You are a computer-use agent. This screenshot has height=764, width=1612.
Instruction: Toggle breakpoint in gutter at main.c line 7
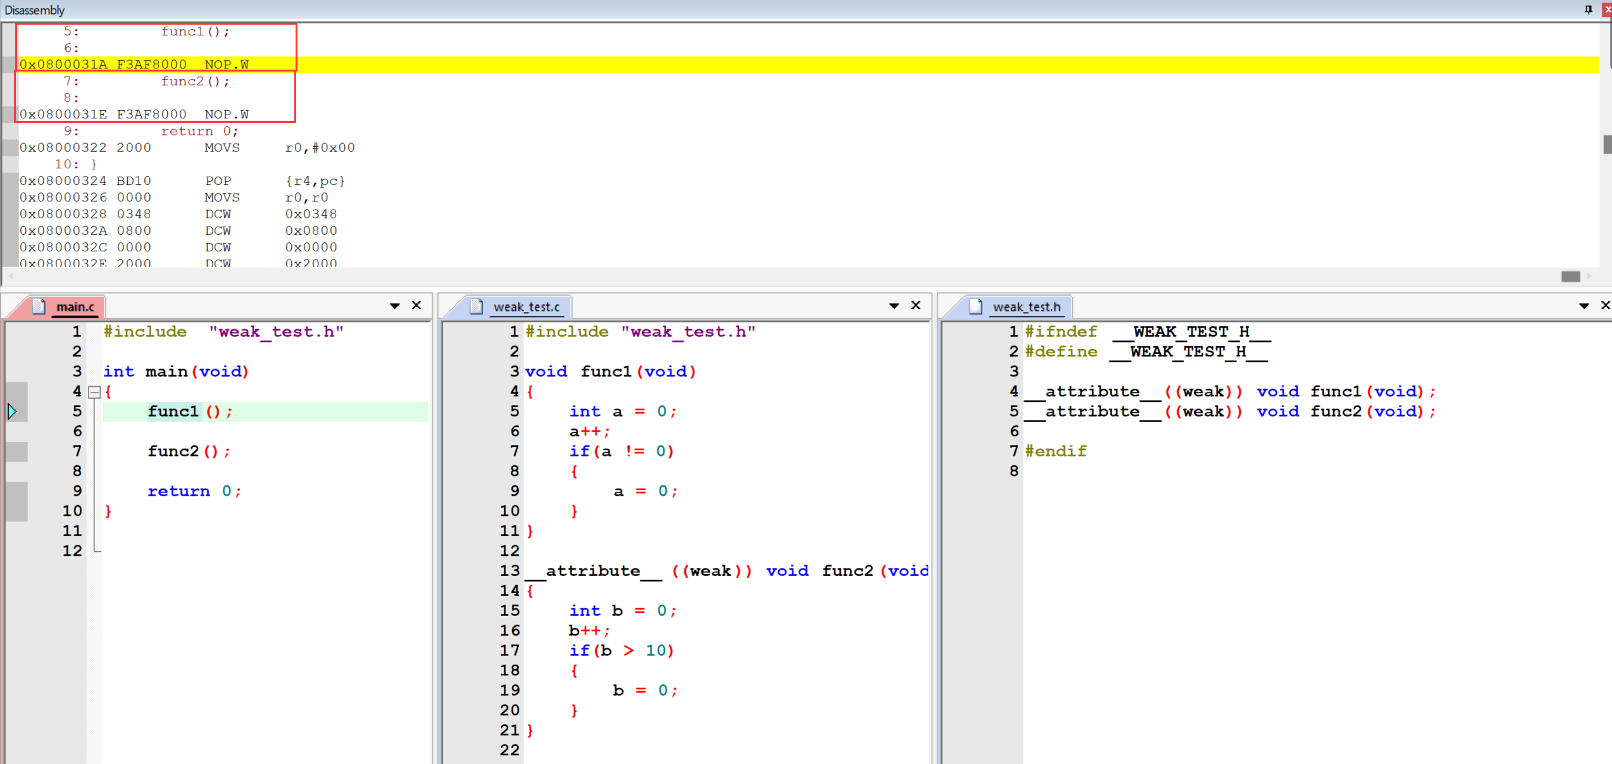tap(16, 451)
